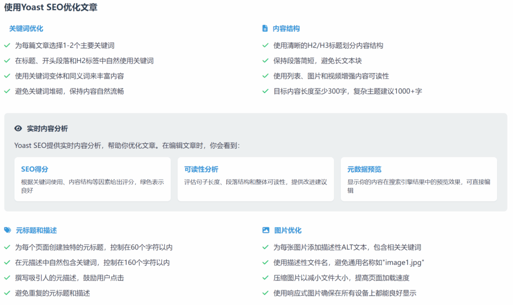Image resolution: width=513 pixels, height=305 pixels.
Task: Click the eye icon next to 实时内容分析
Action: click(19, 128)
